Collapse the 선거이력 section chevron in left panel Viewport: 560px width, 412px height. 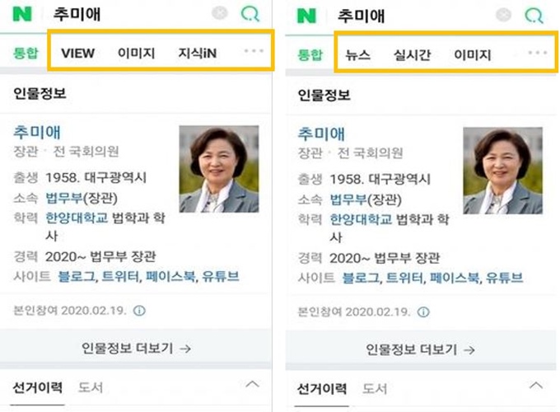point(253,385)
